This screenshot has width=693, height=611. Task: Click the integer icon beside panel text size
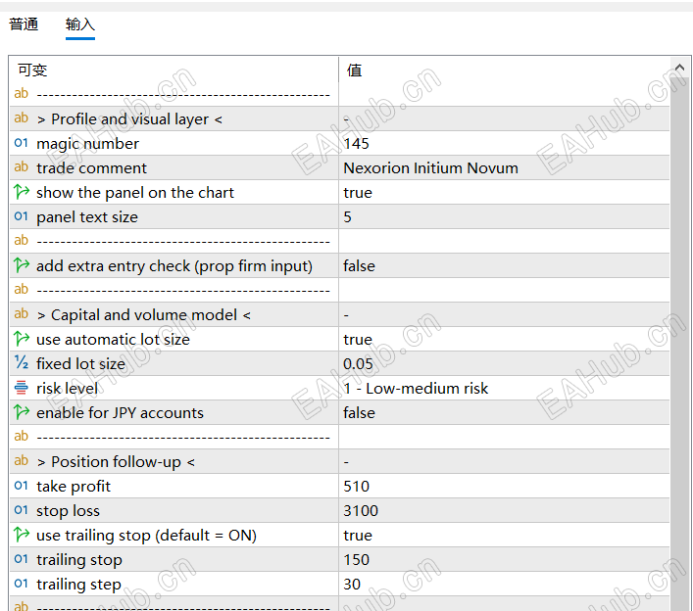pos(21,216)
